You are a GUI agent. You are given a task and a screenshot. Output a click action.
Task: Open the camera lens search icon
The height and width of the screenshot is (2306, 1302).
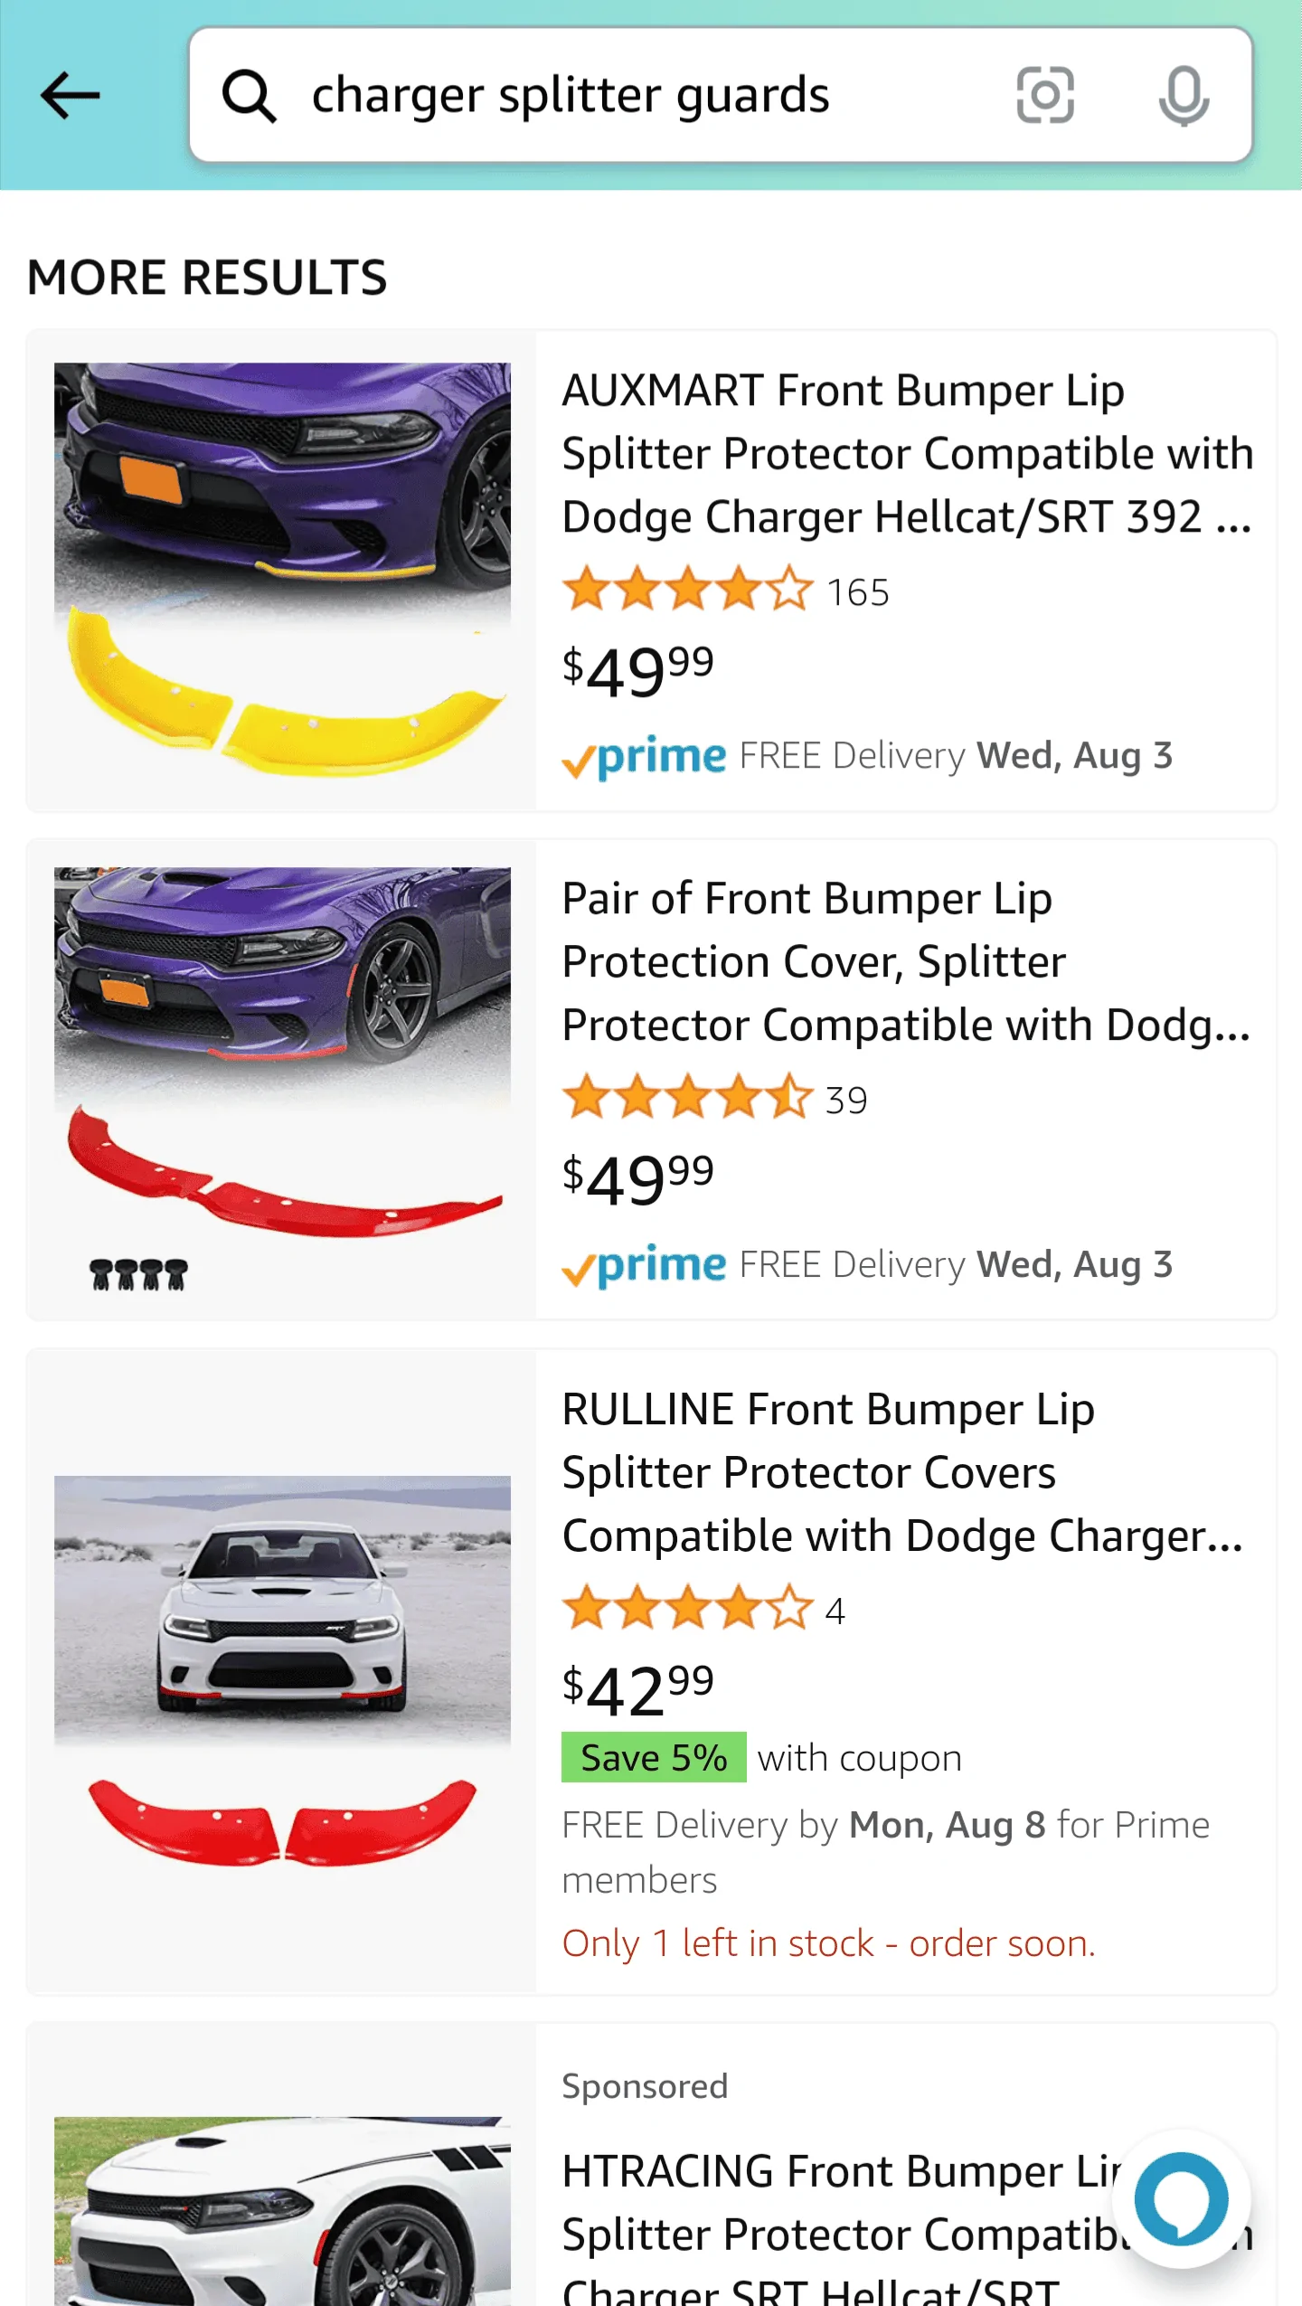(x=1045, y=95)
